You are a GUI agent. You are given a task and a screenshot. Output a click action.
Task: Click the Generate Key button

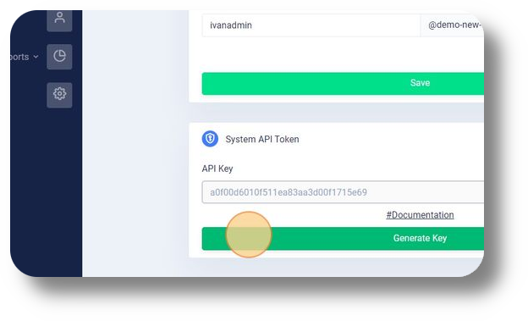[x=343, y=238]
